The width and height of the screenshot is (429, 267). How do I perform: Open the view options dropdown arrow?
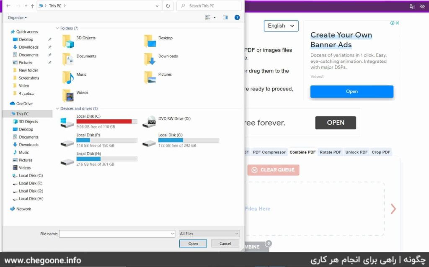tap(214, 18)
